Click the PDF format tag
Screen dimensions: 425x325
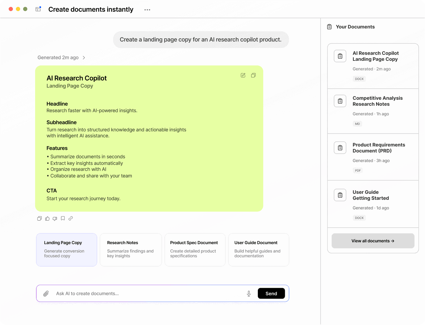358,170
